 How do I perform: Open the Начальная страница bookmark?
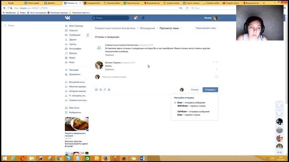coord(57,13)
